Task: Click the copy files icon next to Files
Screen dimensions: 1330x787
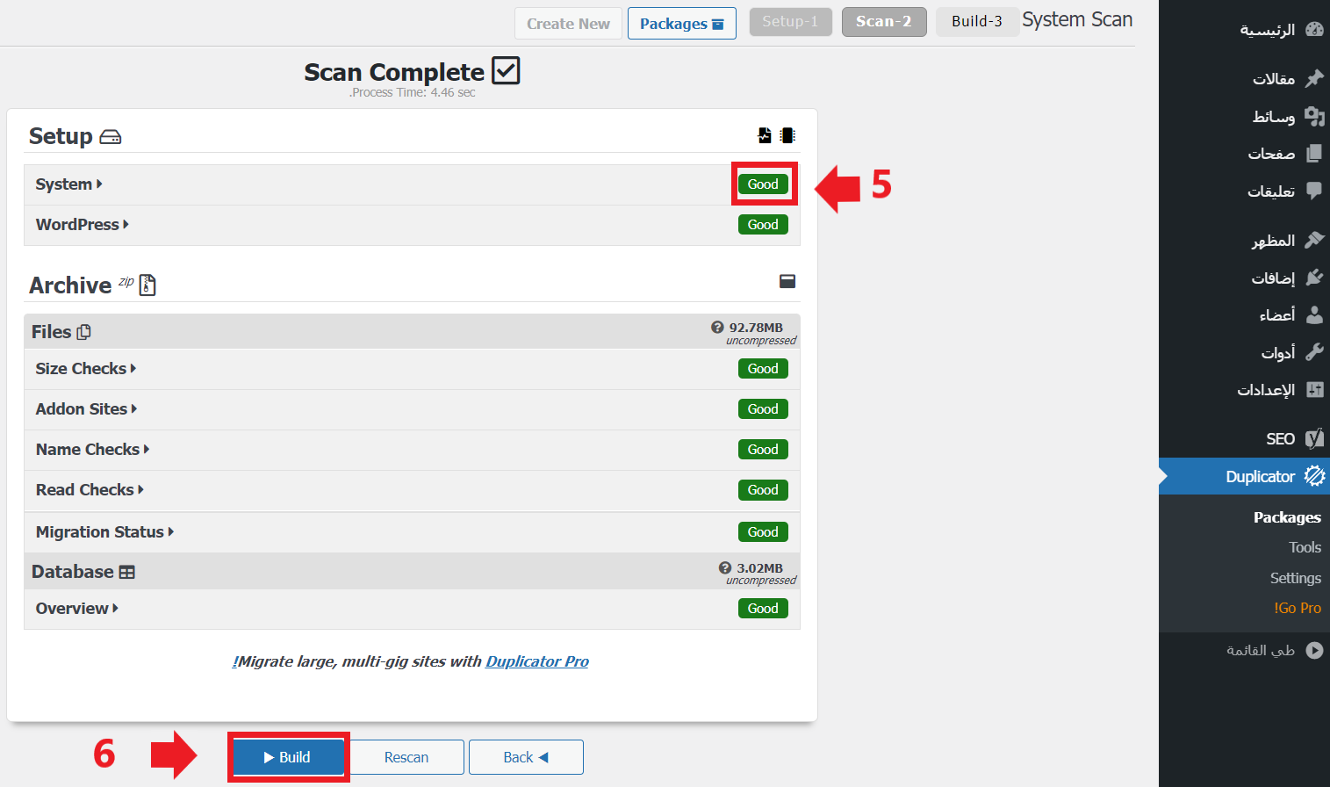Action: (x=84, y=332)
